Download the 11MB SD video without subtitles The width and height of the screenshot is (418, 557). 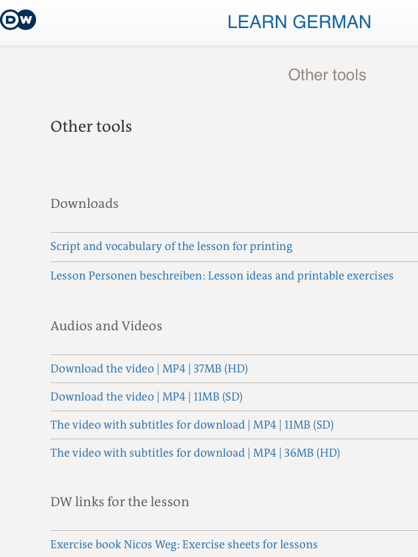pos(146,397)
